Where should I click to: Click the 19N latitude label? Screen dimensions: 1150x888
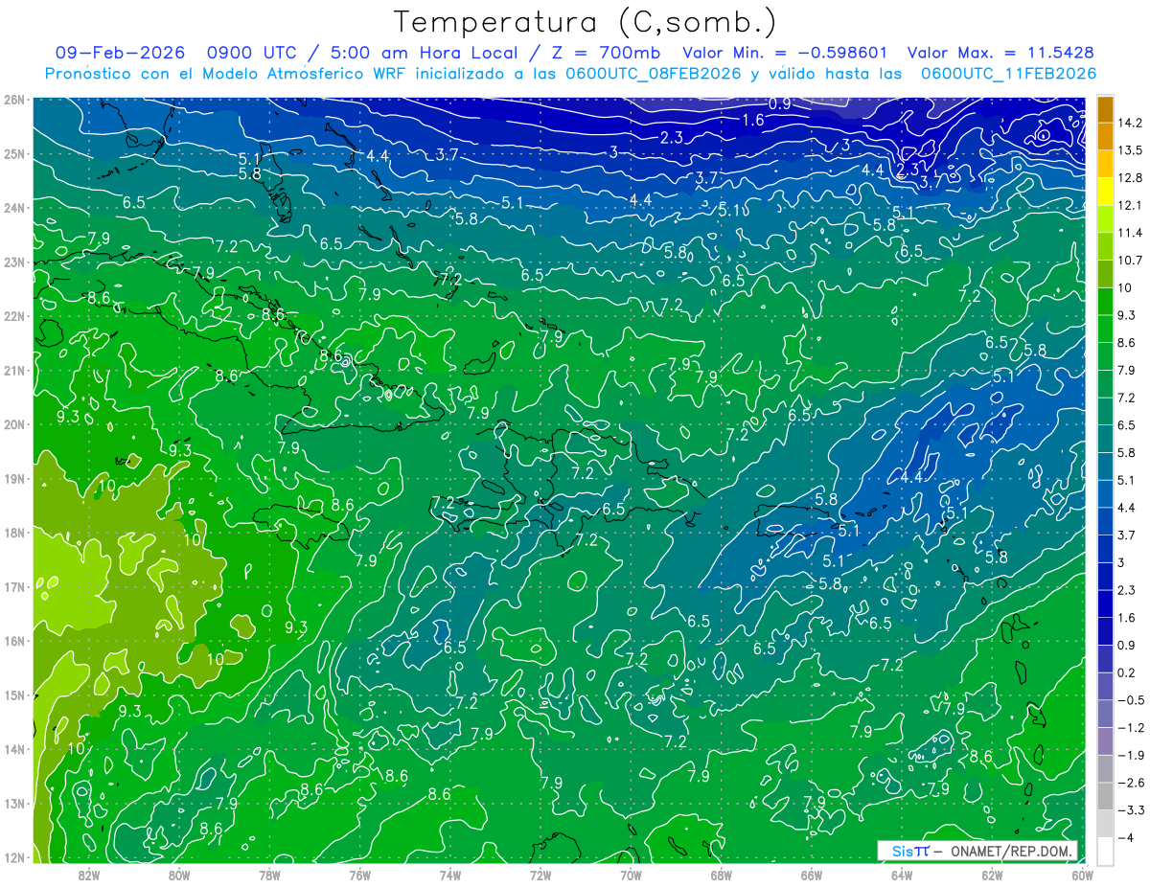pyautogui.click(x=14, y=478)
